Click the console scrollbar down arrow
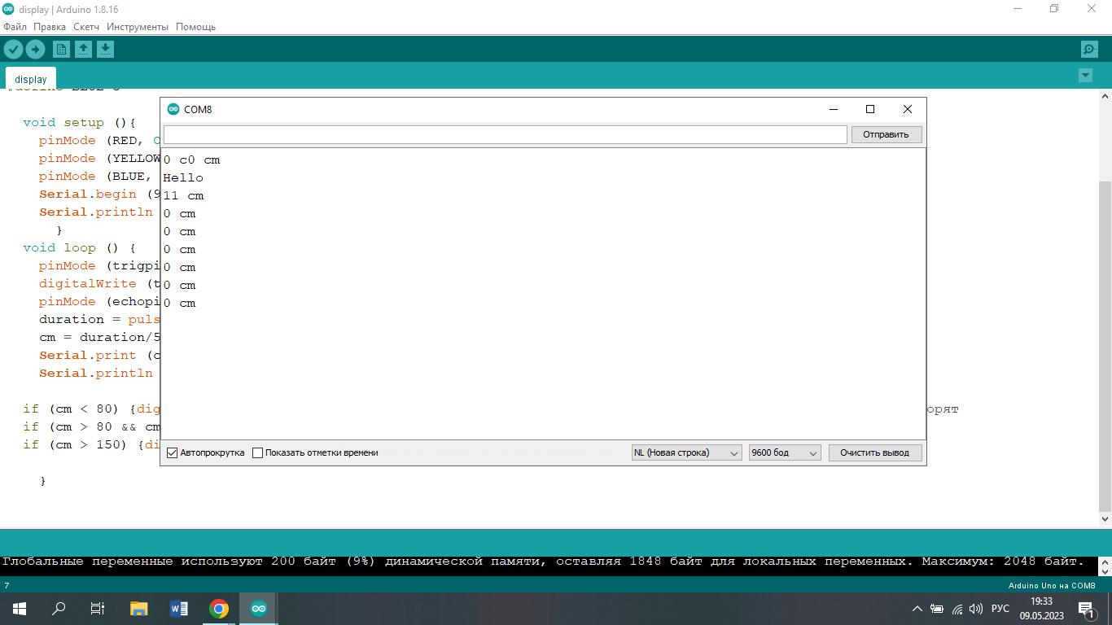The image size is (1112, 625). (1105, 571)
